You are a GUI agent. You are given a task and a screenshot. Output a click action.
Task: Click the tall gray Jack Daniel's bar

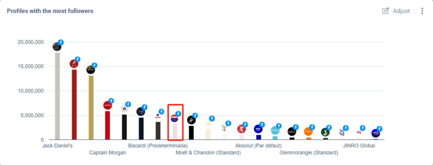click(x=57, y=96)
